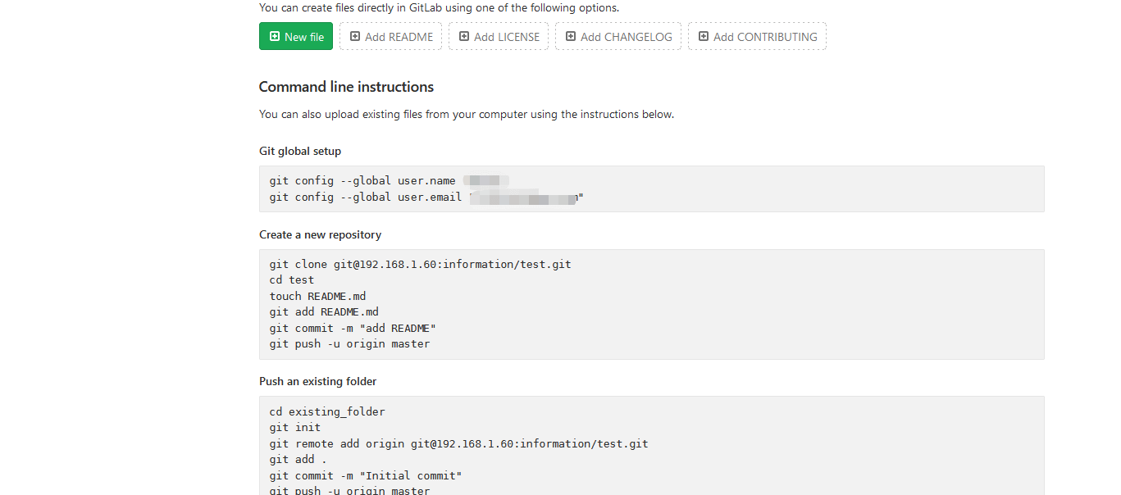Click the Push an existing folder heading

317,381
